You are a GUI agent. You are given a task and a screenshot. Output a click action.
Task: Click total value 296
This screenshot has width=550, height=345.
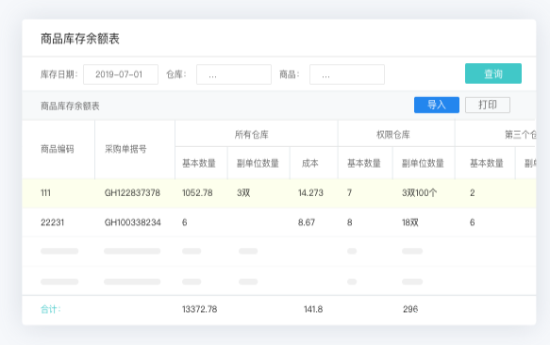(x=410, y=309)
